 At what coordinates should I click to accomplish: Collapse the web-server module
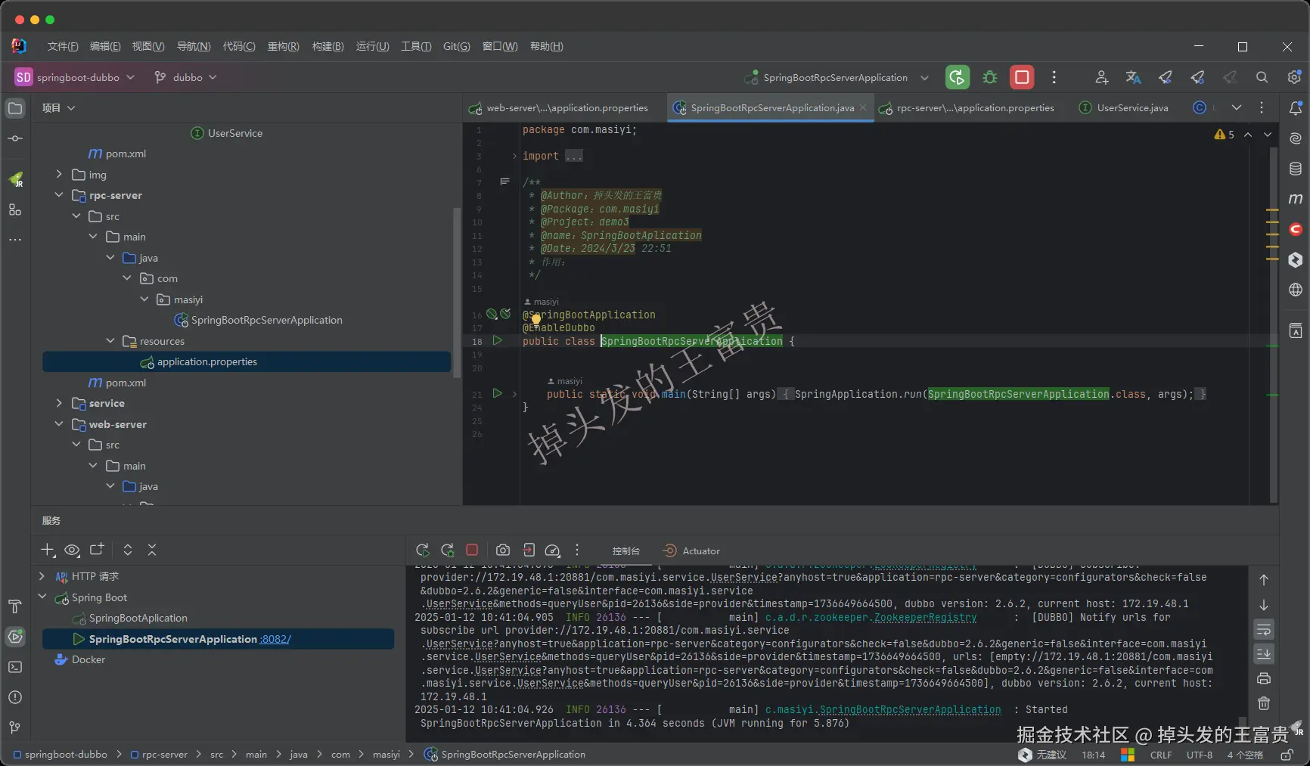click(x=59, y=424)
